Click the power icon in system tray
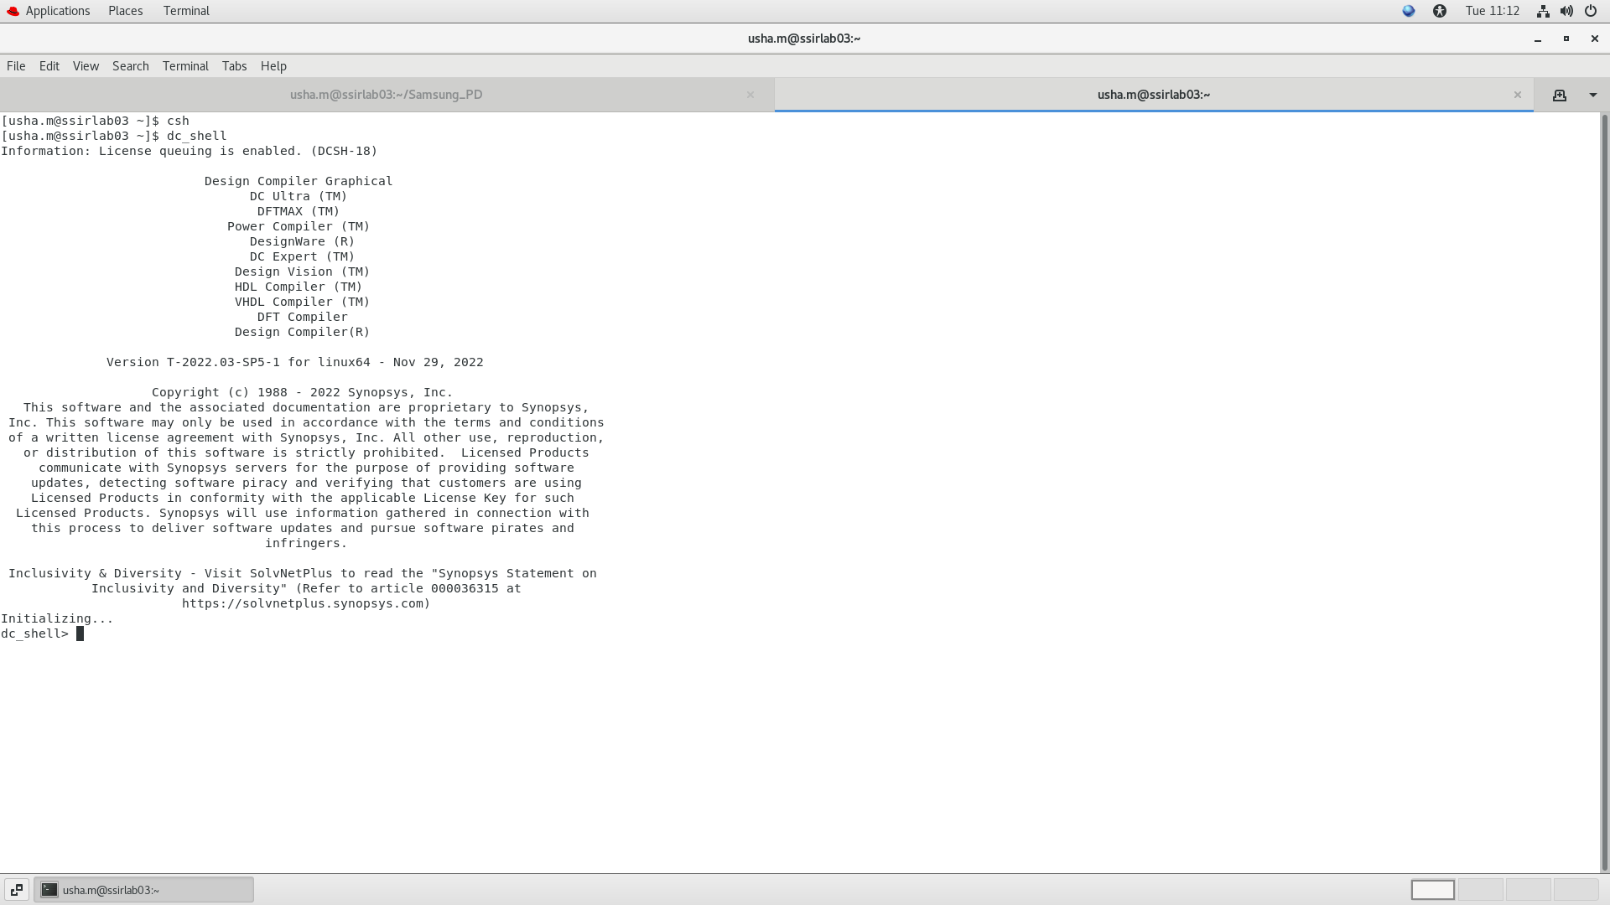 click(x=1591, y=11)
